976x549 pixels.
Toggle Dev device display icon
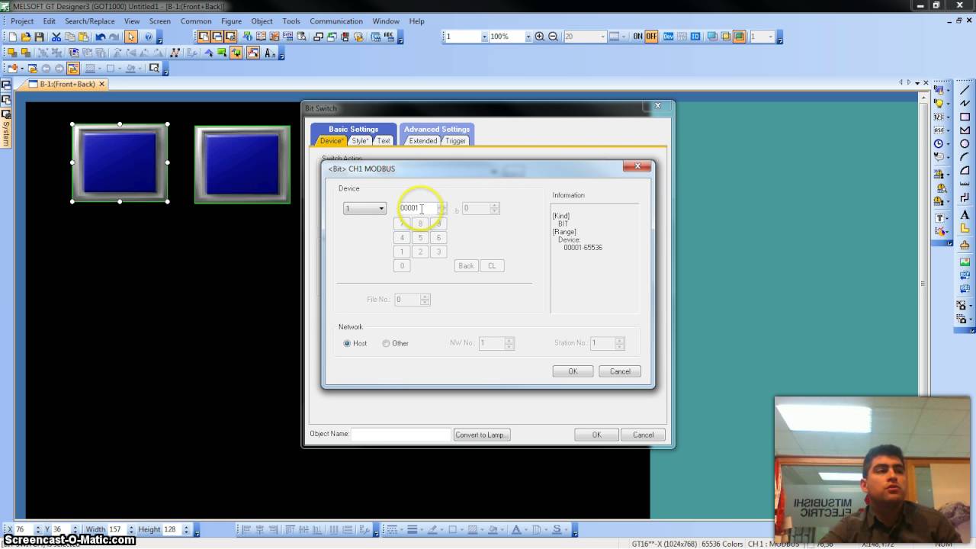coord(668,37)
